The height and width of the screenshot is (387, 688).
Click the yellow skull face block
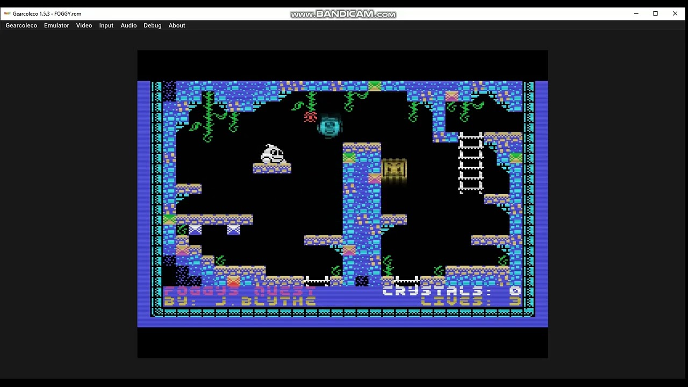pos(394,169)
